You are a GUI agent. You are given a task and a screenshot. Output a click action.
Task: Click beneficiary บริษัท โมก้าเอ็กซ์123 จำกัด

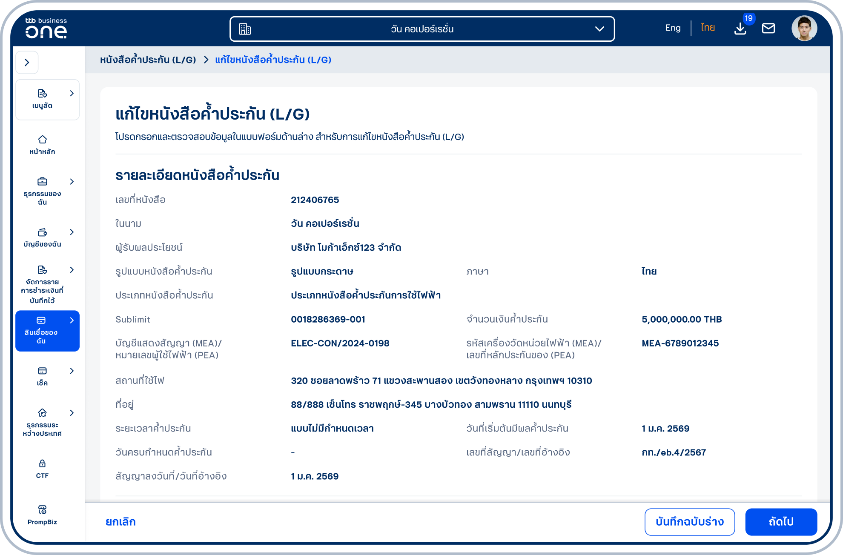(x=346, y=248)
